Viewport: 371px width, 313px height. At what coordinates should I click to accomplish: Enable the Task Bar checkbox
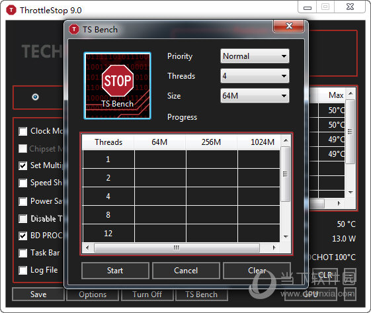tap(23, 253)
